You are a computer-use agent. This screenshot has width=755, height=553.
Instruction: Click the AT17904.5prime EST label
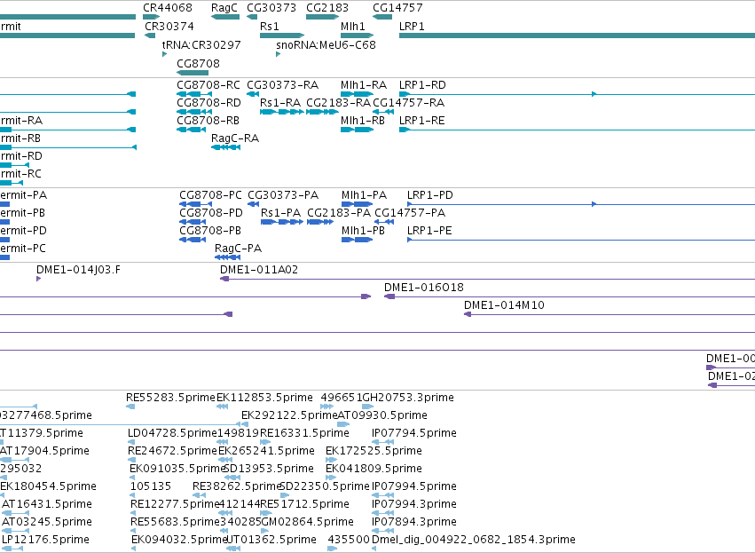tap(44, 451)
